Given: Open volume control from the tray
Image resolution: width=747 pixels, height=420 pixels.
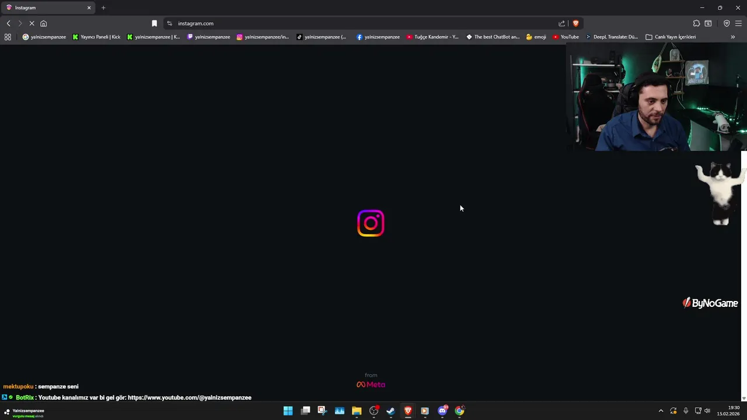Looking at the screenshot, I should pyautogui.click(x=707, y=411).
